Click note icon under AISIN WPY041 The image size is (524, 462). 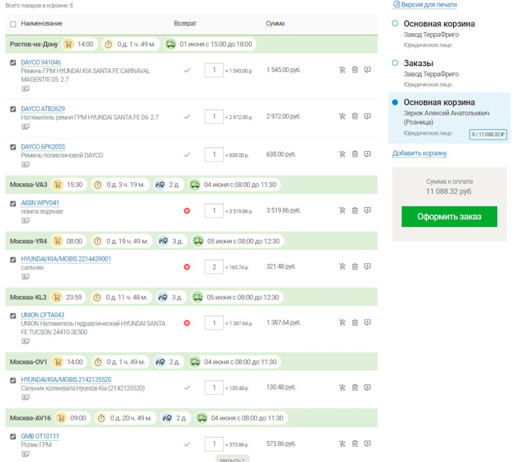click(x=26, y=220)
